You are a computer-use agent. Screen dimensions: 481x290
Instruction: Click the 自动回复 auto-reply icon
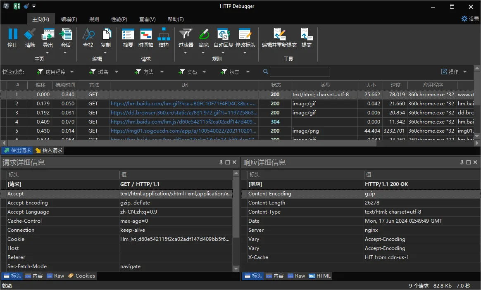click(x=223, y=34)
